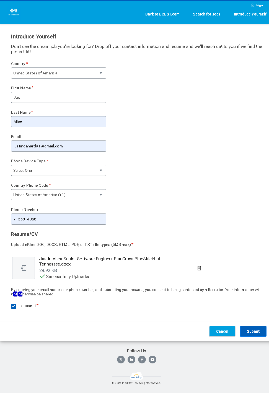Open the Facebook social icon
Viewport: 269px width, 393px height.
pyautogui.click(x=142, y=360)
